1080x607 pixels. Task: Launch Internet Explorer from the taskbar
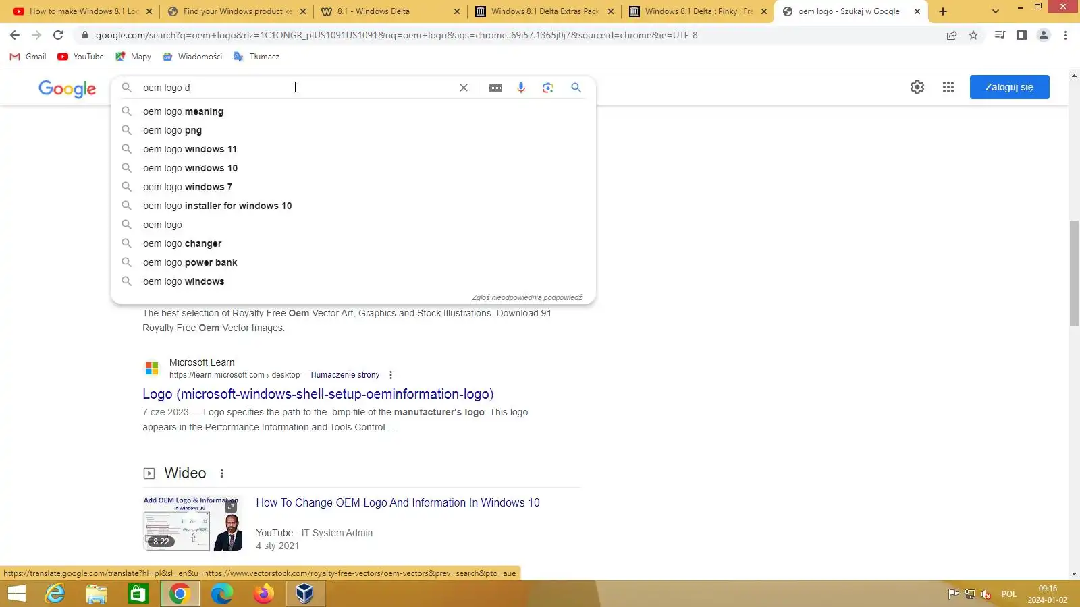coord(55,594)
